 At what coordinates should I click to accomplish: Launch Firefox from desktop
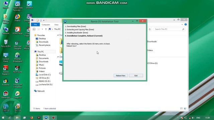(17, 18)
